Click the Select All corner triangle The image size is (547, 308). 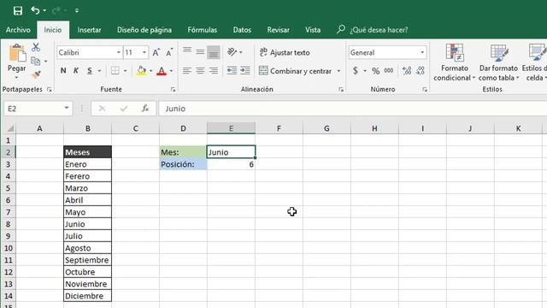pos(10,128)
